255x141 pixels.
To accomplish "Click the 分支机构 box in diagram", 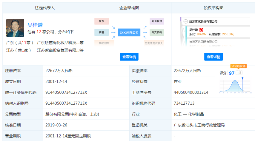I will (157, 32).
